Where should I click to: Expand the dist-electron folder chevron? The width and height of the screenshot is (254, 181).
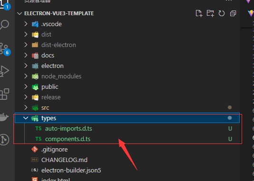(26, 45)
